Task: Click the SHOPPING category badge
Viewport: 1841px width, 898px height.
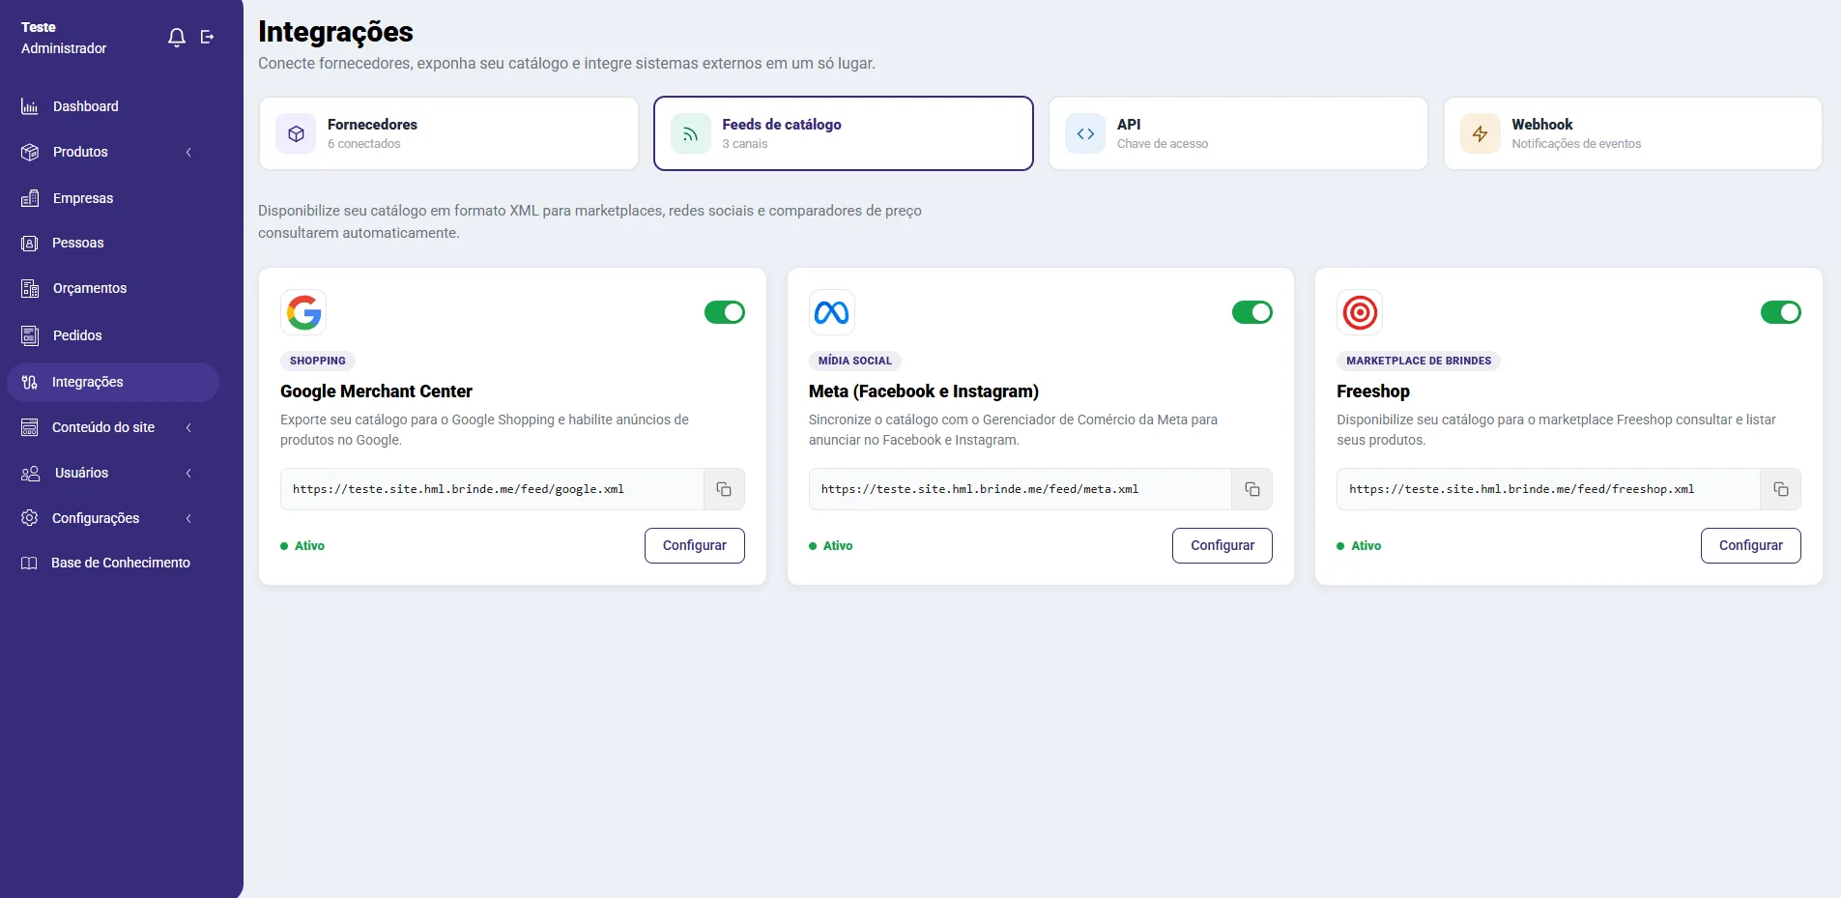Action: click(318, 361)
